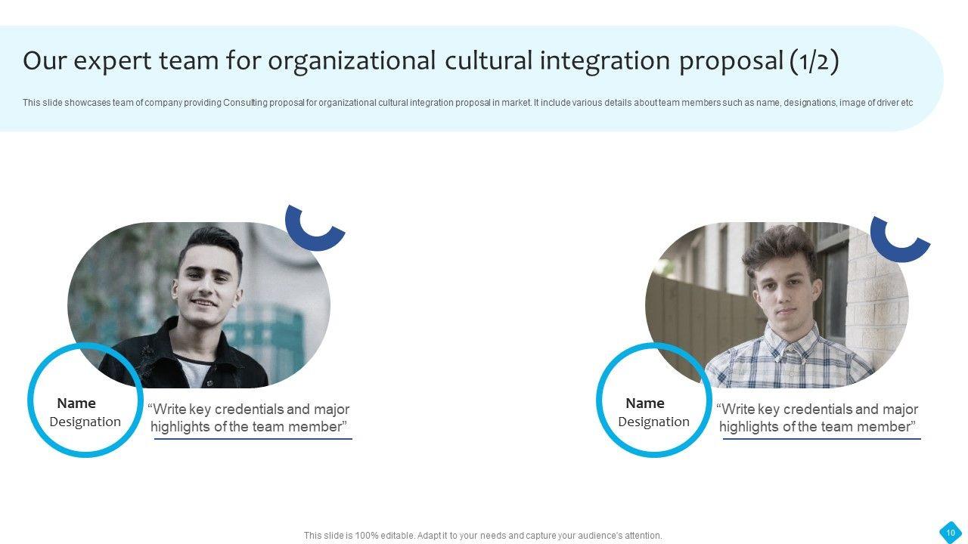Select the Name label under the plaid-shirt photo
Image resolution: width=968 pixels, height=544 pixels.
tap(645, 403)
